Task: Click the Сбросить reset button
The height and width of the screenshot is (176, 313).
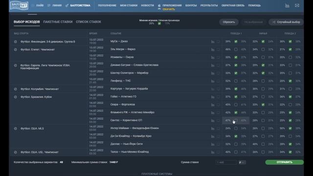Action: pyautogui.click(x=229, y=22)
